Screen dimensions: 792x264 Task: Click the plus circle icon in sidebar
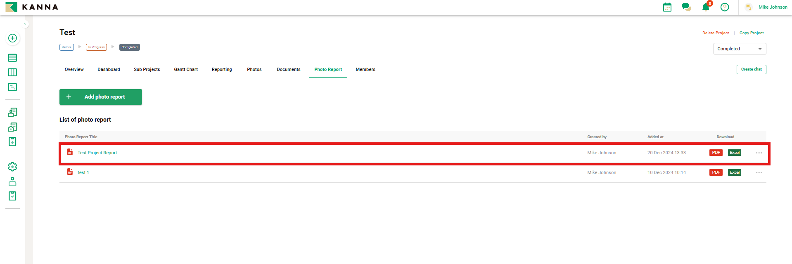12,38
